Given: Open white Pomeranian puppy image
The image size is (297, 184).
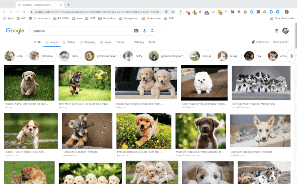Looking at the screenshot, I should tap(204, 83).
